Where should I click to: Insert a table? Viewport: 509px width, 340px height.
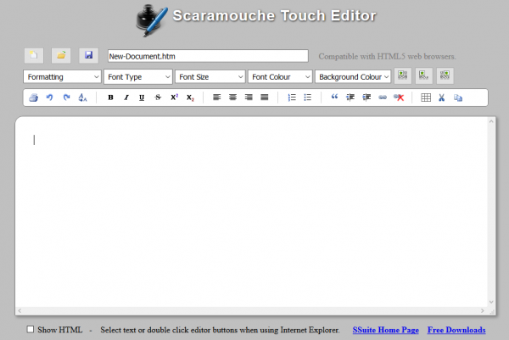tap(426, 98)
